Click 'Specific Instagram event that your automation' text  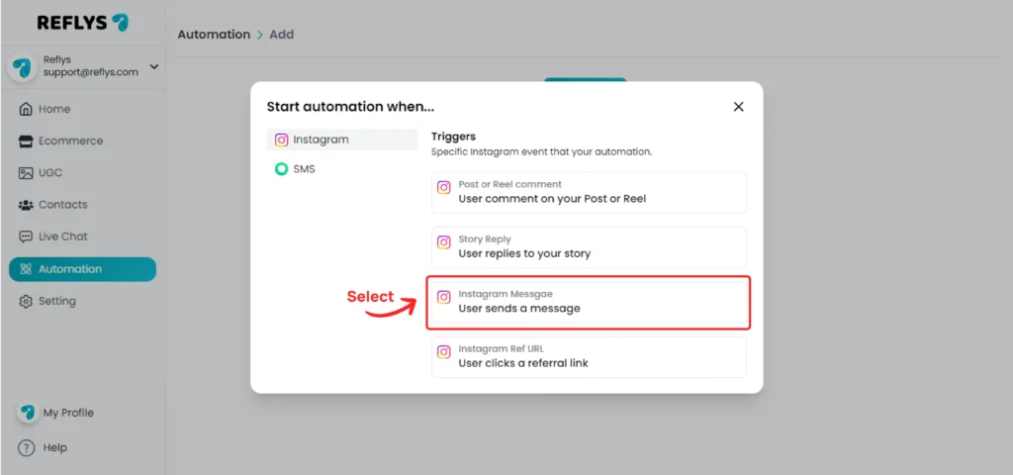pos(541,152)
